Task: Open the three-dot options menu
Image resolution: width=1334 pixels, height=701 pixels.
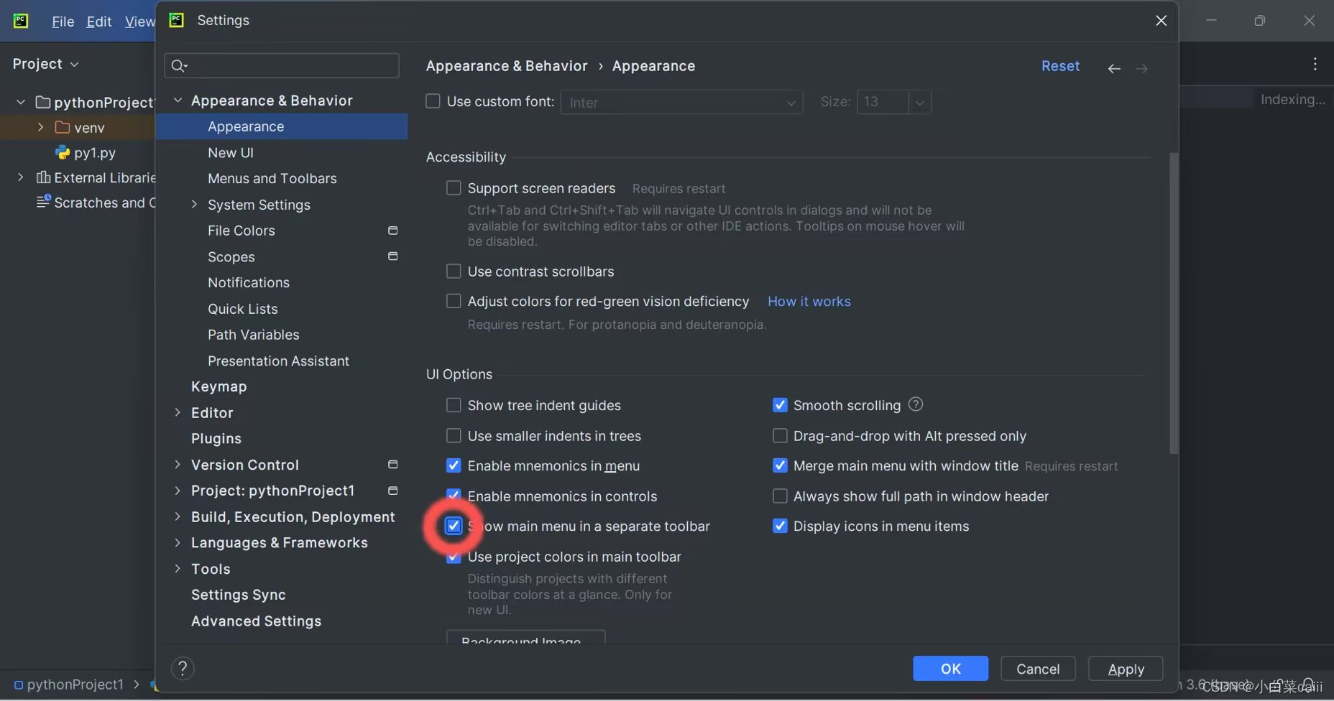Action: coord(1315,64)
